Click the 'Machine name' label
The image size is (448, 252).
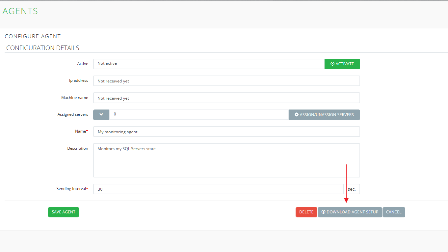pos(75,98)
